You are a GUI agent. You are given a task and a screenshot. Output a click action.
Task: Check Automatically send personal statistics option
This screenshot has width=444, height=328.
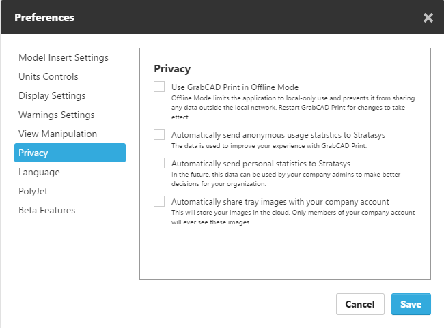pyautogui.click(x=159, y=163)
